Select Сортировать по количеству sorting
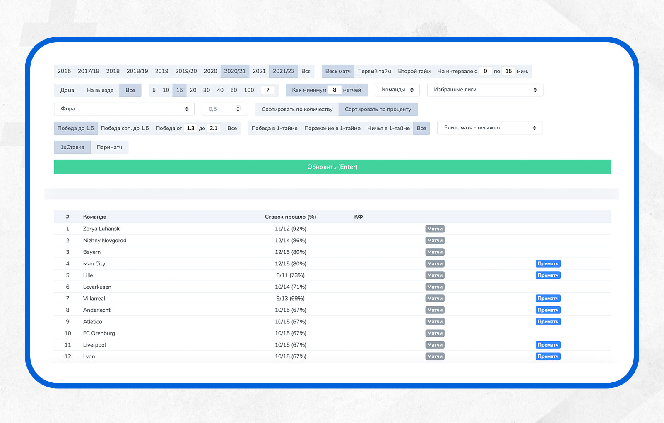 click(297, 109)
